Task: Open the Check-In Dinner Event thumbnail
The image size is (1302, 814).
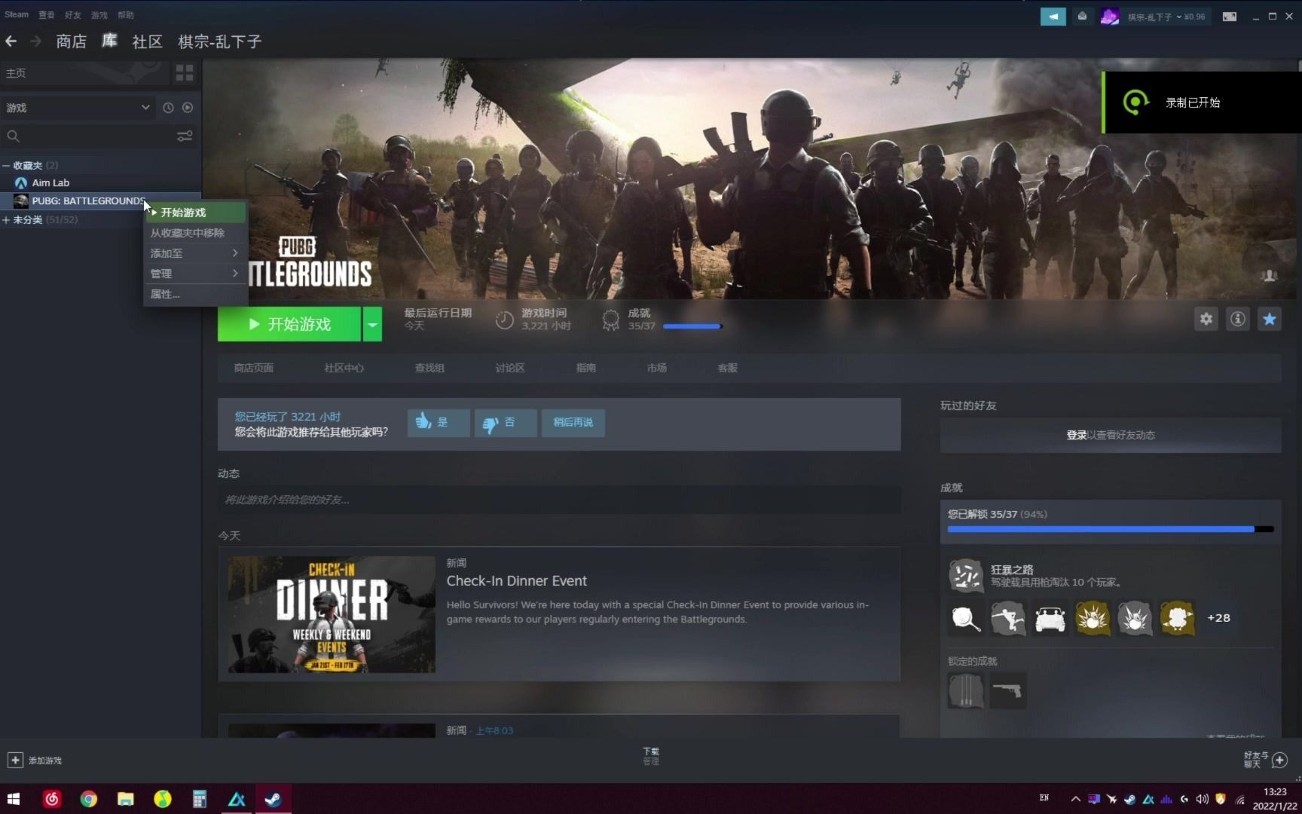Action: pos(332,614)
